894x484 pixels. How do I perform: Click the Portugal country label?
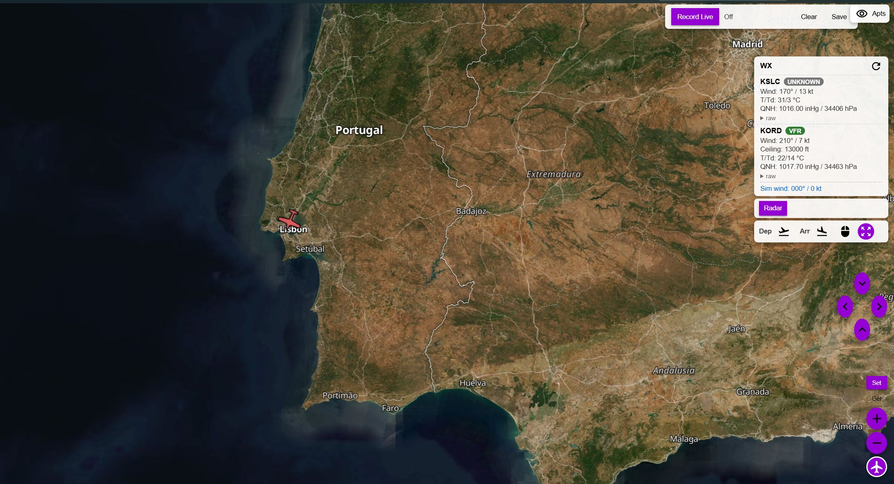359,130
